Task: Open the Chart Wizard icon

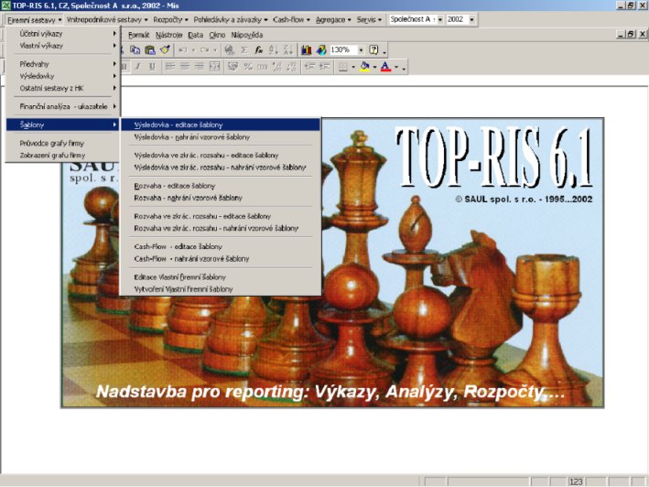Action: (307, 50)
